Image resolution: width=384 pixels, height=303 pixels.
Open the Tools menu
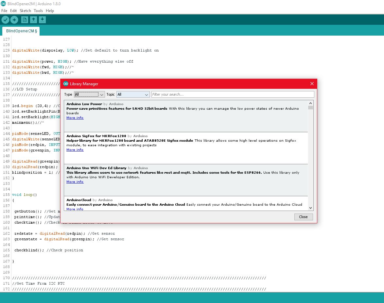pyautogui.click(x=38, y=11)
